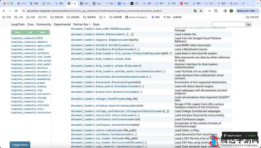Open langchain_community.vectorstores in sidebar

coord(31,112)
